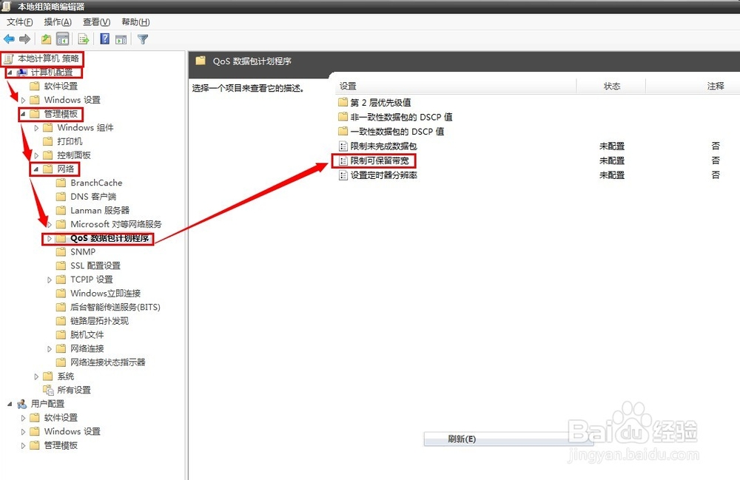740x480 pixels.
Task: Click the 用户配置 user icon
Action: pos(21,404)
